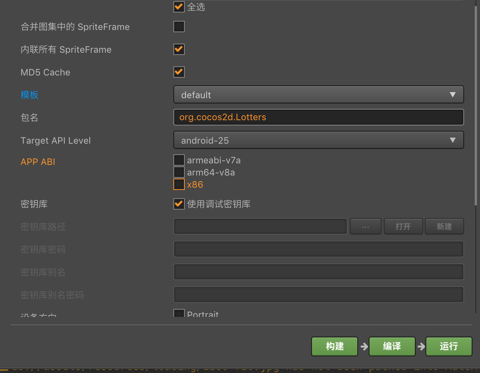Image resolution: width=480 pixels, height=373 pixels.
Task: Click the APP ABI label
Action: (38, 162)
